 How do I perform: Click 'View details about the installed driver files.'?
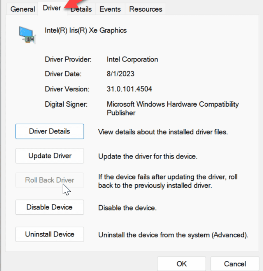[x=163, y=132]
